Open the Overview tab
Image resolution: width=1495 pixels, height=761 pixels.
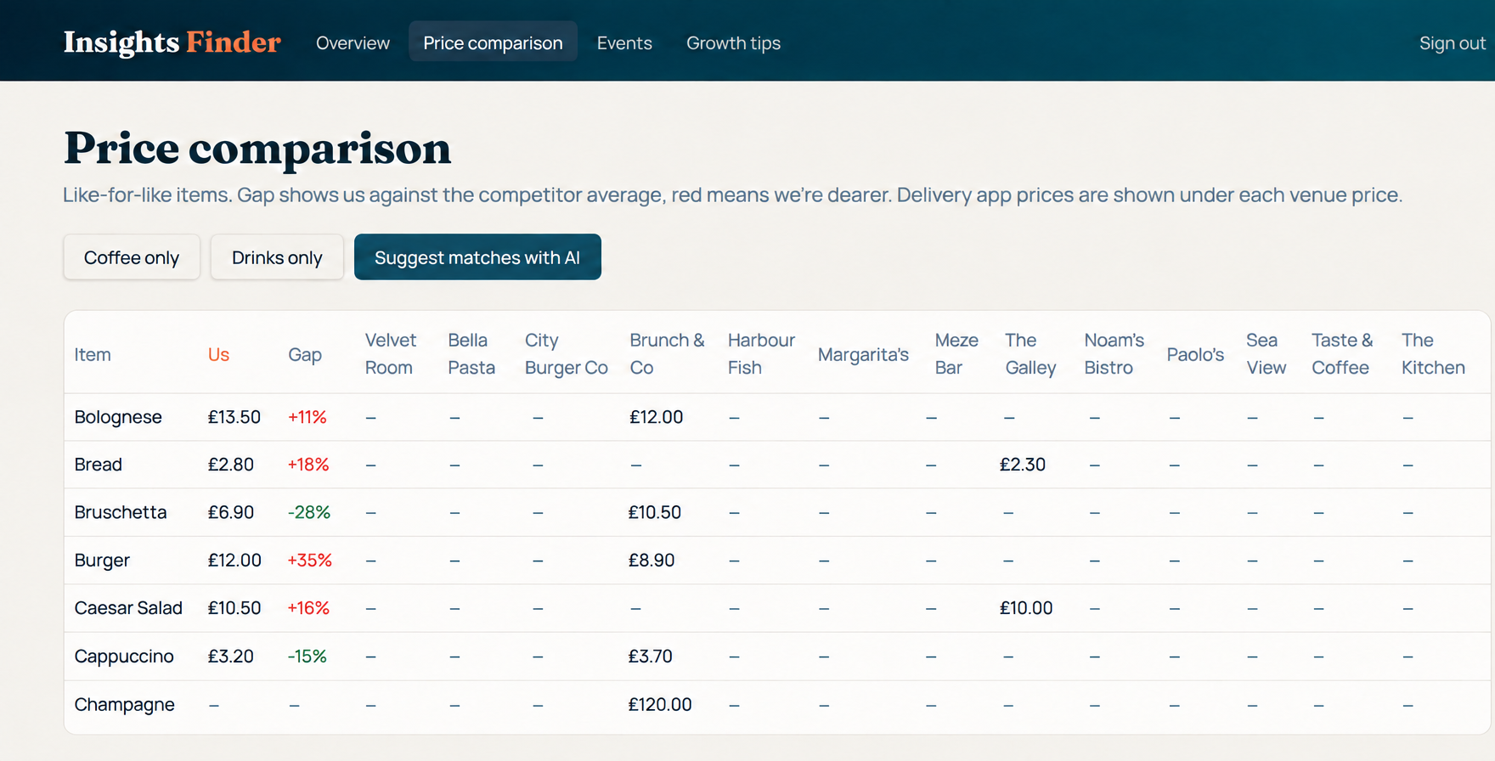[x=353, y=42]
